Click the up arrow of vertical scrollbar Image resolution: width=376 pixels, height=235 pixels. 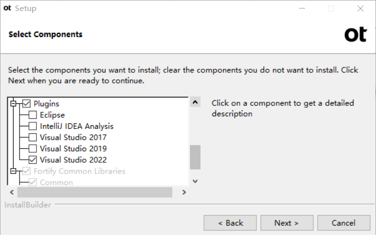pos(195,102)
